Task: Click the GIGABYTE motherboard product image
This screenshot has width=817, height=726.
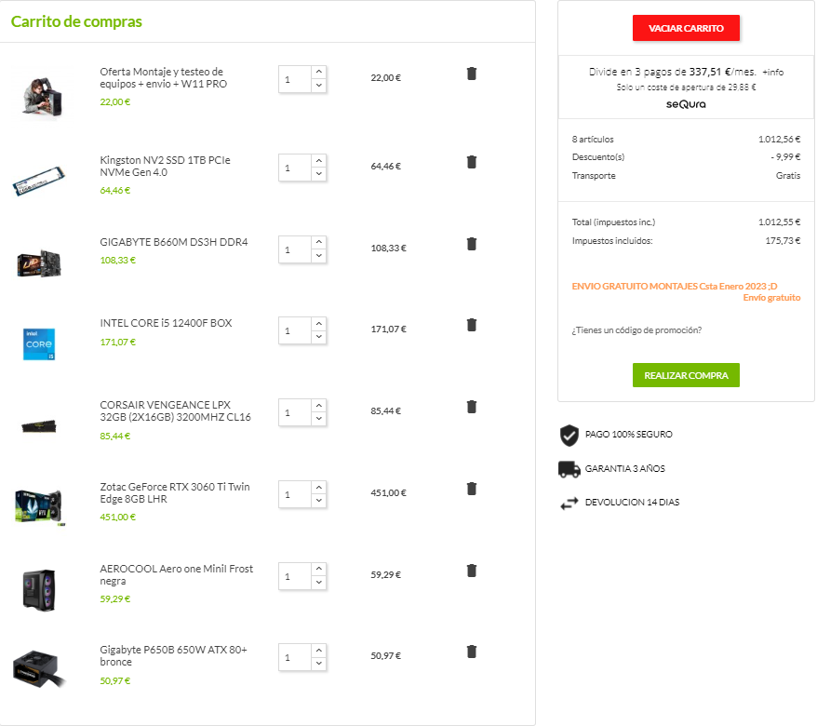Action: [39, 263]
